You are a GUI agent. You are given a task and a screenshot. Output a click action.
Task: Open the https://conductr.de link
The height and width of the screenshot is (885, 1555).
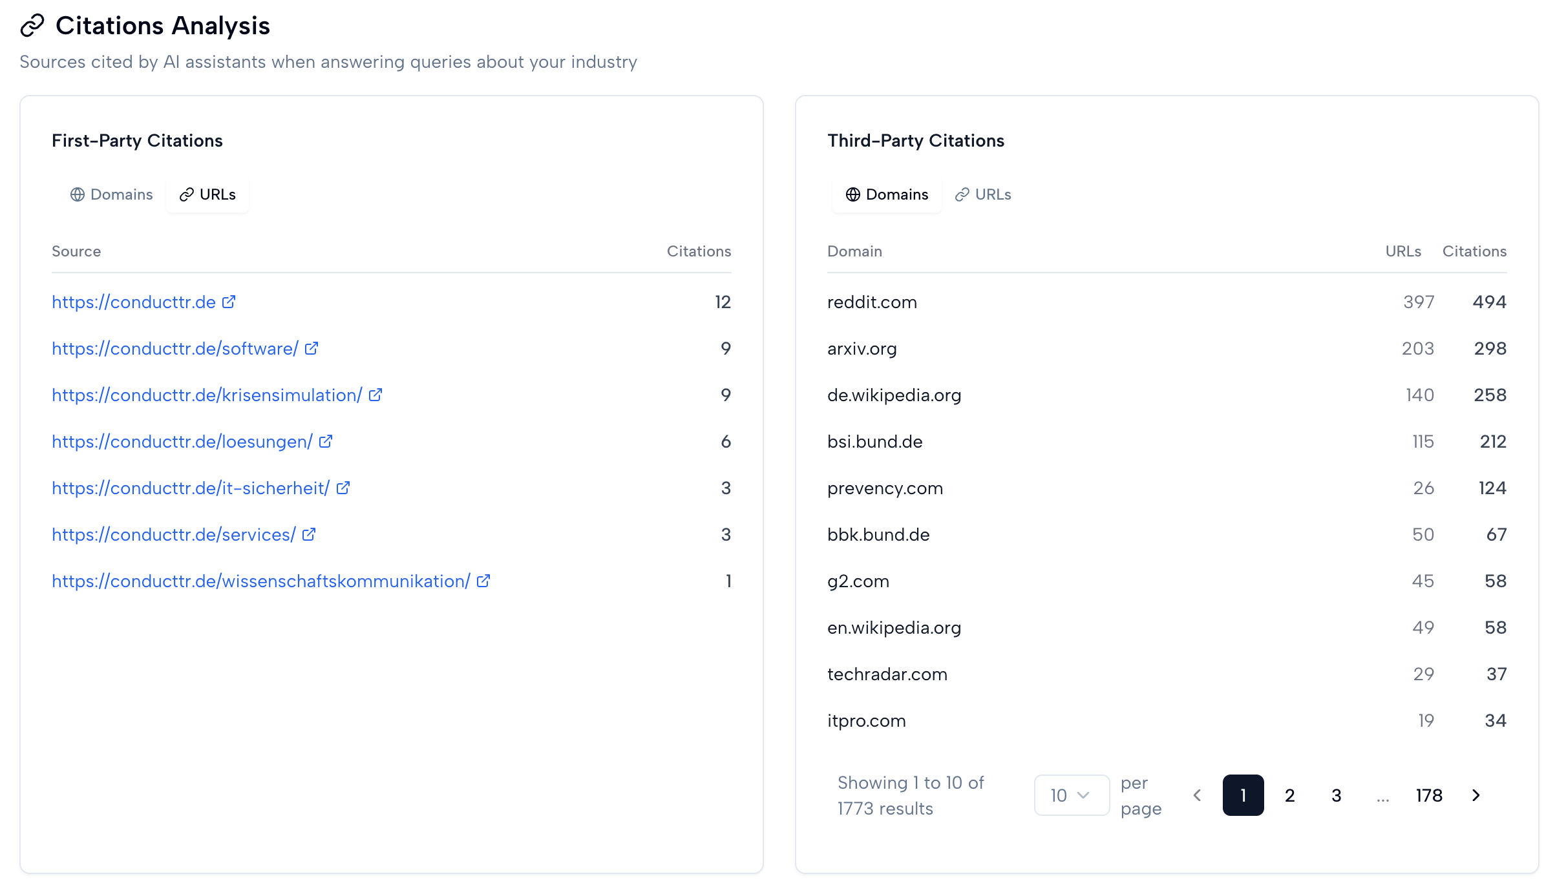[x=134, y=302]
